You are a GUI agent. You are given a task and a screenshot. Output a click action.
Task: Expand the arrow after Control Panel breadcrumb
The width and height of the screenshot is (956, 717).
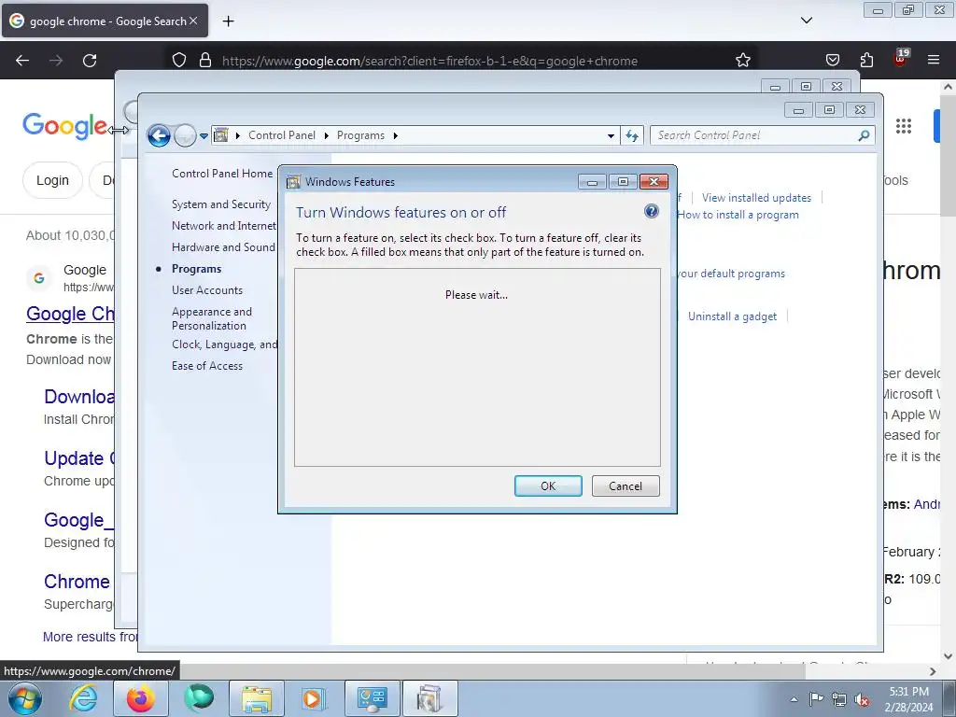tap(326, 135)
